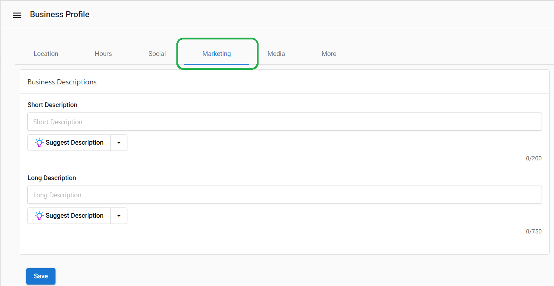Open the dropdown arrow beside the Short Description suggest button
Image resolution: width=554 pixels, height=286 pixels.
119,142
